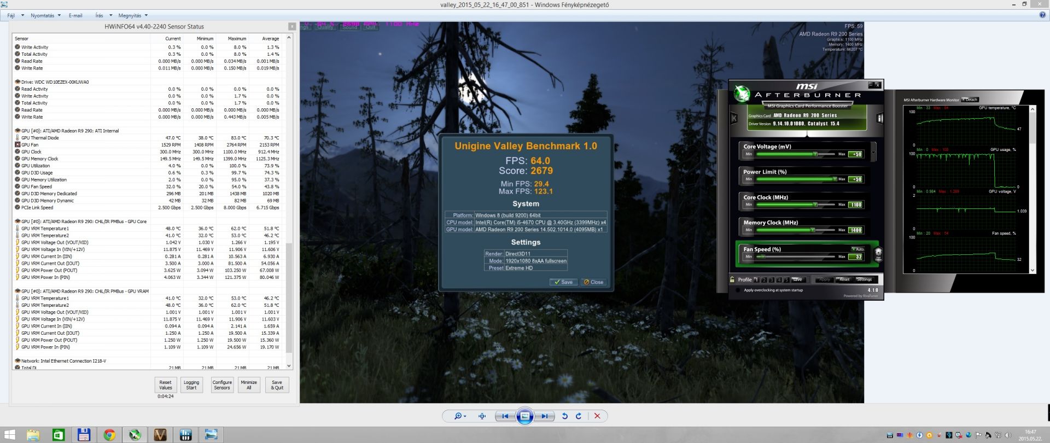This screenshot has width=1050, height=443.
Task: Open Afterburner Settings button
Action: pyautogui.click(x=864, y=279)
